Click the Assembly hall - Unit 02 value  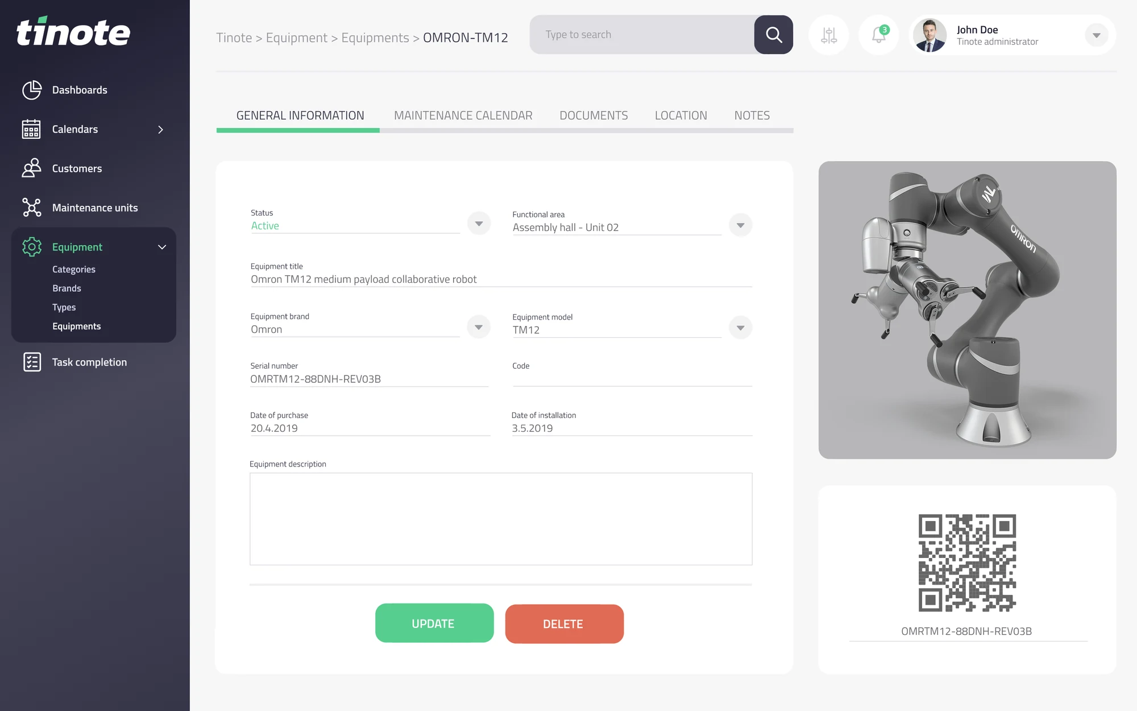566,228
